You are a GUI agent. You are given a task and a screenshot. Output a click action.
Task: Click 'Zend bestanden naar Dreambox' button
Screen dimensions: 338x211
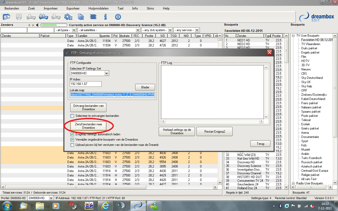coord(88,126)
